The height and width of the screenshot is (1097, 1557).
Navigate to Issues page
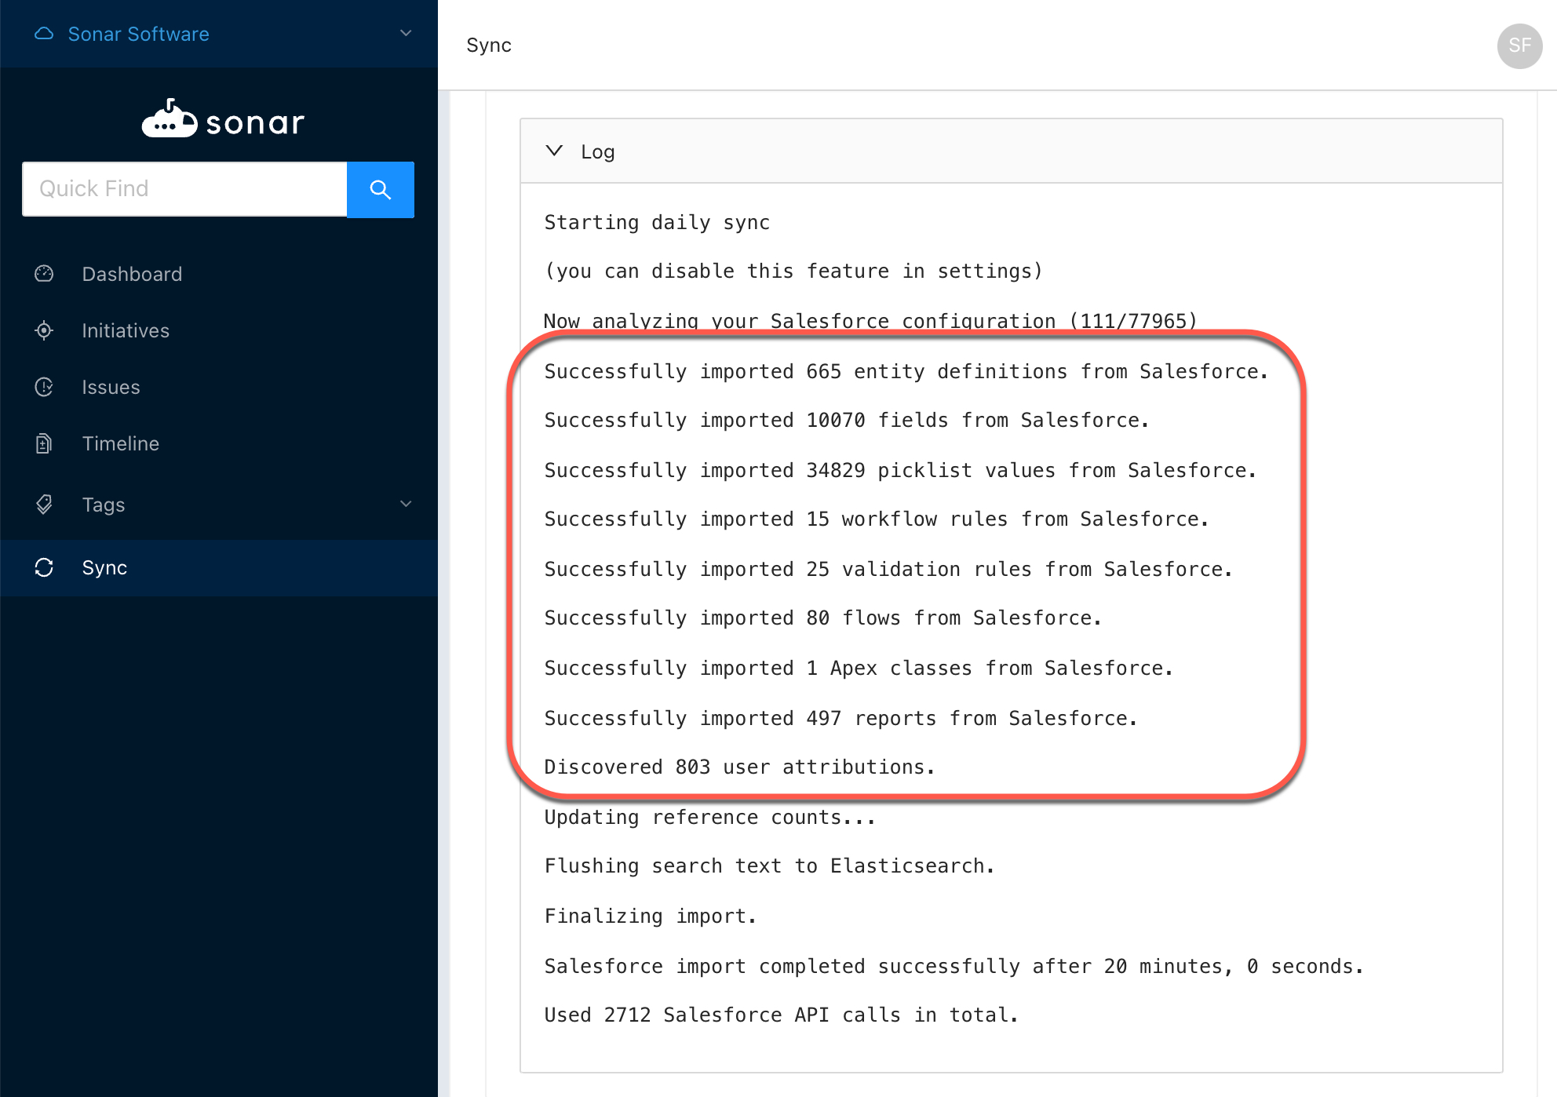point(111,387)
